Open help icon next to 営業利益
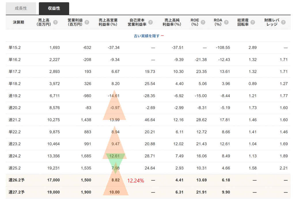The width and height of the screenshot is (295, 199). (x=87, y=22)
